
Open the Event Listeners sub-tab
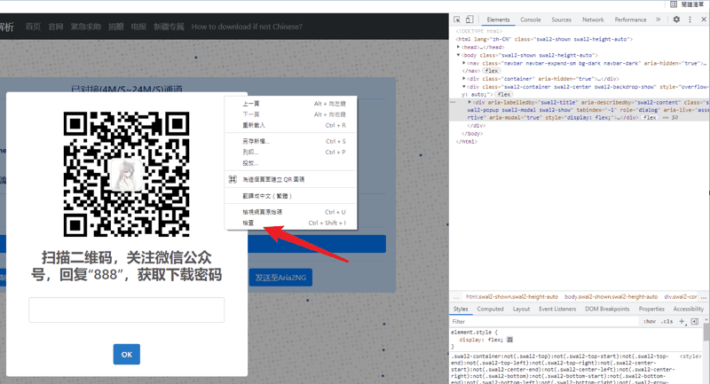click(557, 309)
